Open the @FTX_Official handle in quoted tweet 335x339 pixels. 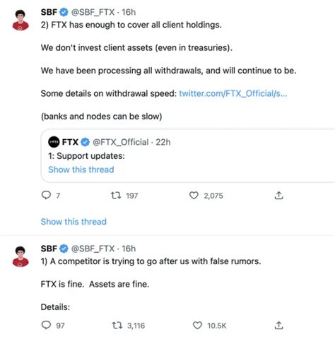click(x=121, y=142)
